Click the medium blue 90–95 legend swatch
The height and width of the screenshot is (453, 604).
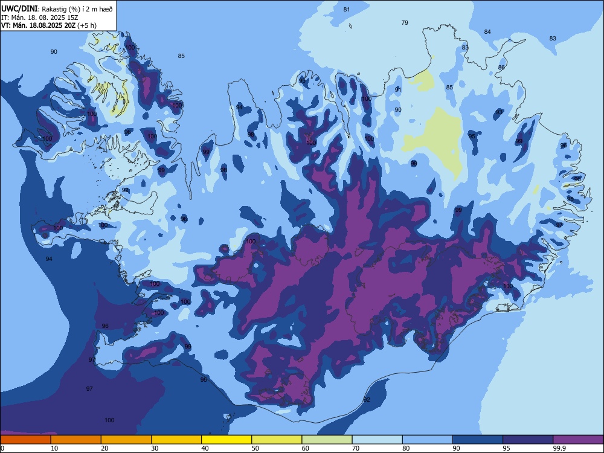(478, 440)
